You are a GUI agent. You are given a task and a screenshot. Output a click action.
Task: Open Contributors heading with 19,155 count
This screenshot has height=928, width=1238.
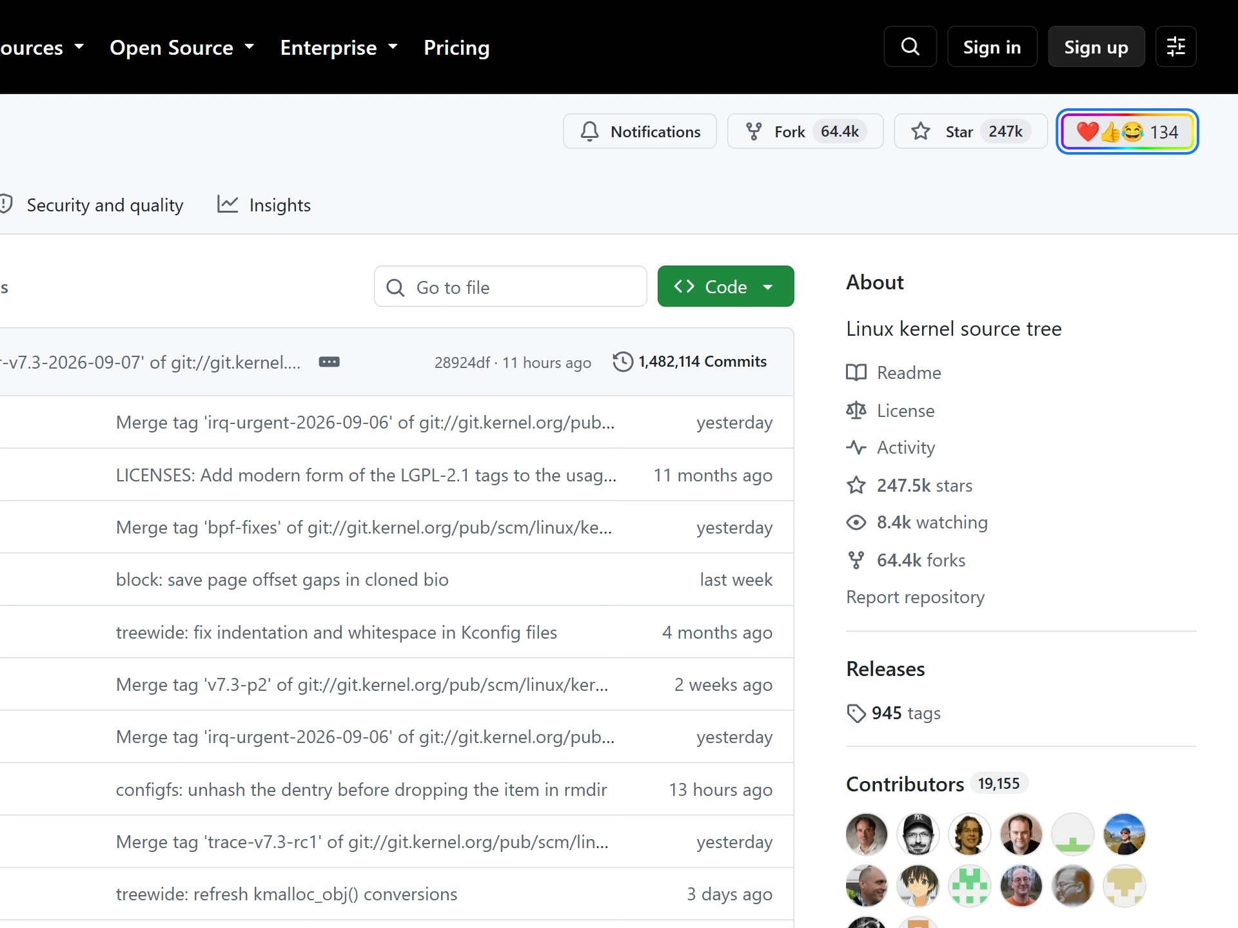[936, 784]
